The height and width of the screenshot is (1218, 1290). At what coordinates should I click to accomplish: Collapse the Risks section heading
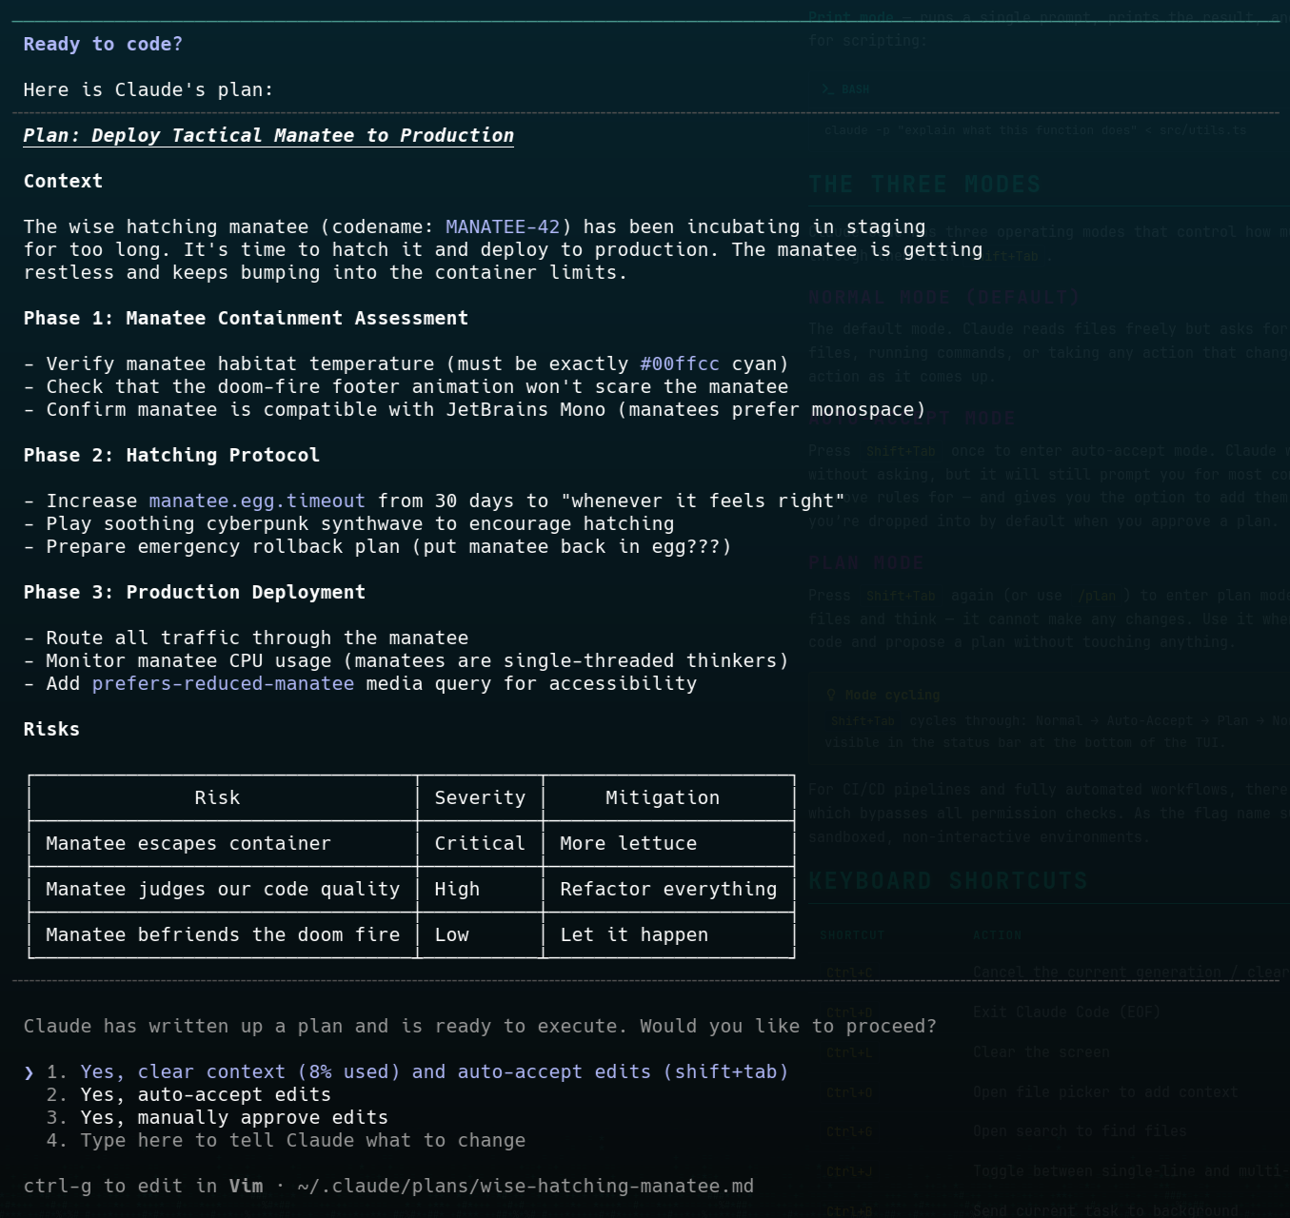[x=51, y=729]
